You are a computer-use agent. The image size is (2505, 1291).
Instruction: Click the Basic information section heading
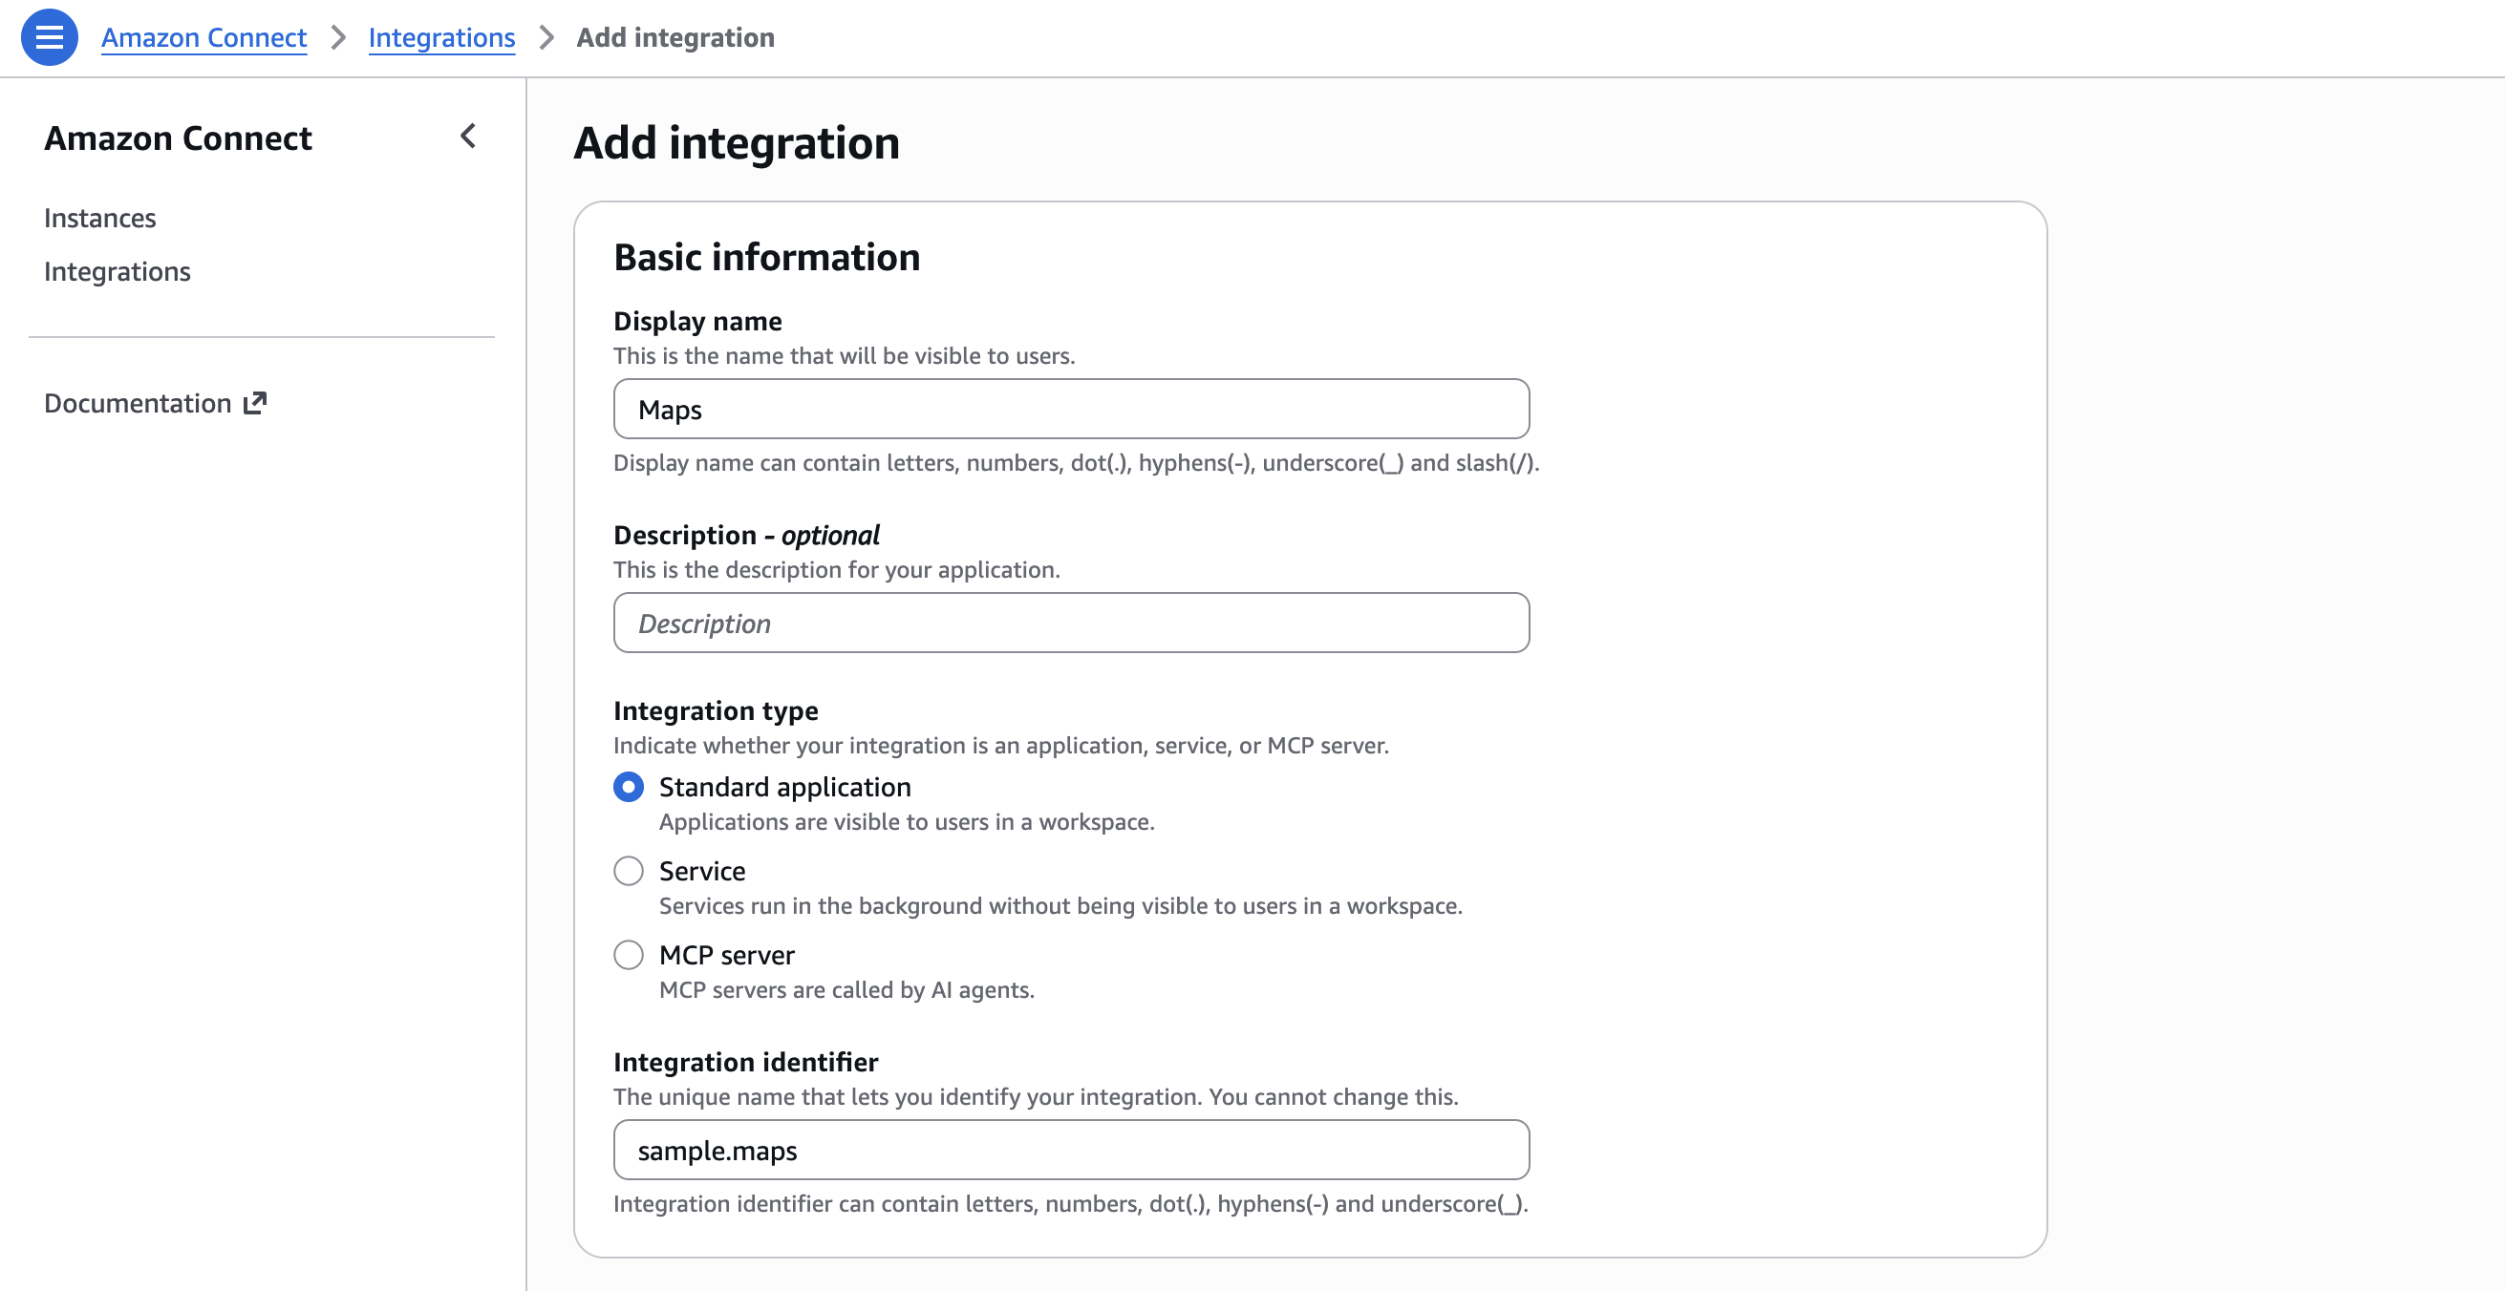(x=766, y=258)
